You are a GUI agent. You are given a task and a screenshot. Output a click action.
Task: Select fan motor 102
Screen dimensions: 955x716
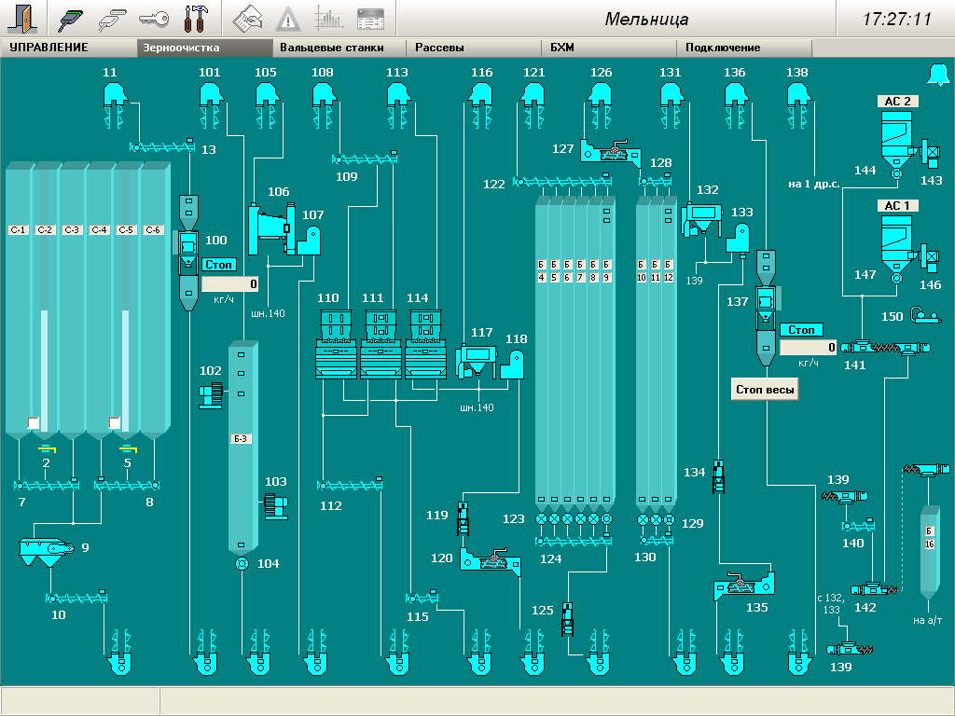point(209,395)
